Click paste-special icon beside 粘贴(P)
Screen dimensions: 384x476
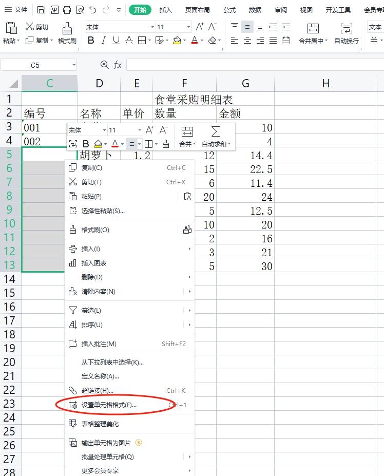(187, 197)
